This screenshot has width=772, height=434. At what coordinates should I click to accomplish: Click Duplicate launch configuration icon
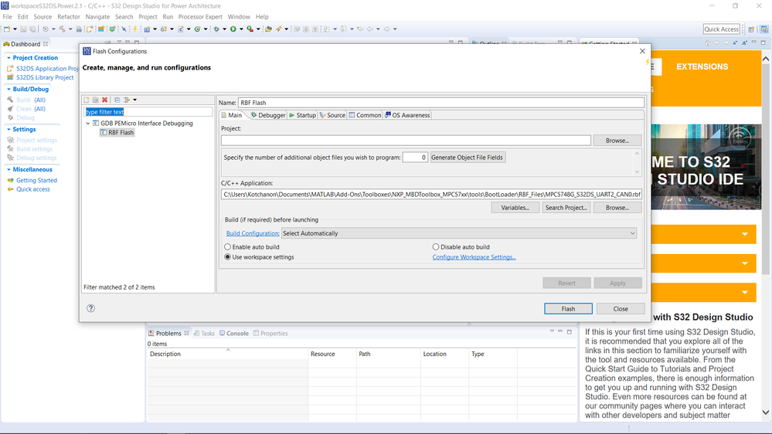[96, 100]
